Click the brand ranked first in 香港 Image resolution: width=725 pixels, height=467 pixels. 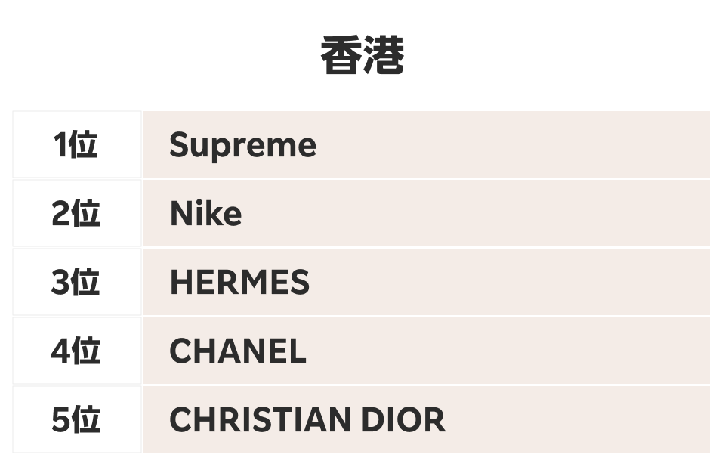coord(242,145)
